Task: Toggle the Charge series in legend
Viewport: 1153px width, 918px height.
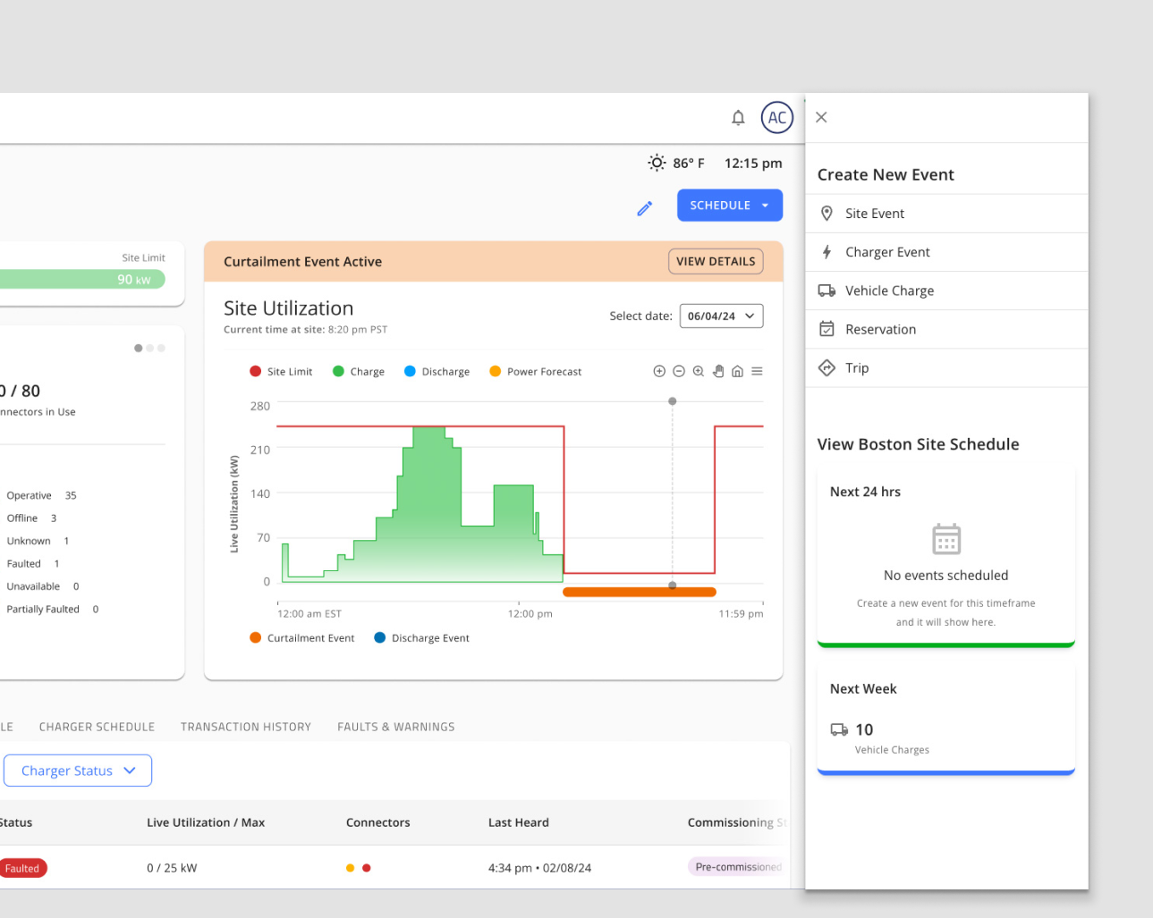Action: [358, 372]
